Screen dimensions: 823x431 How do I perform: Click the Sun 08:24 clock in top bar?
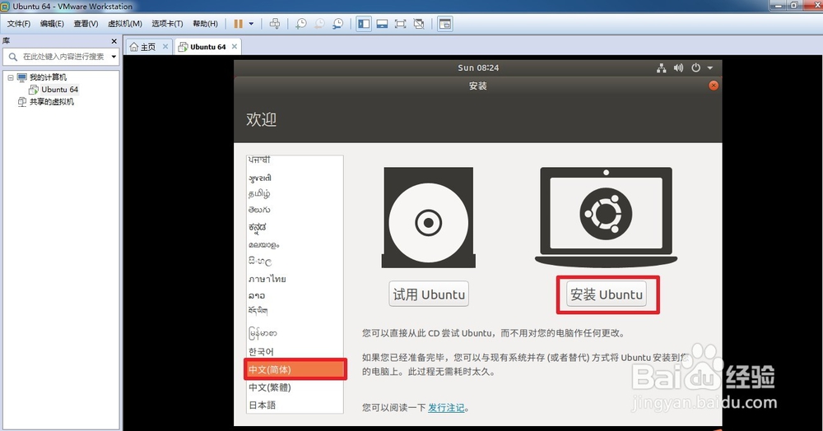click(478, 67)
